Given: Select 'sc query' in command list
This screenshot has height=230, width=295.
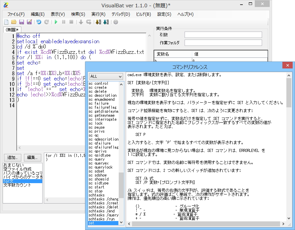Looking at the screenshot, I should pyautogui.click(x=103, y=159).
